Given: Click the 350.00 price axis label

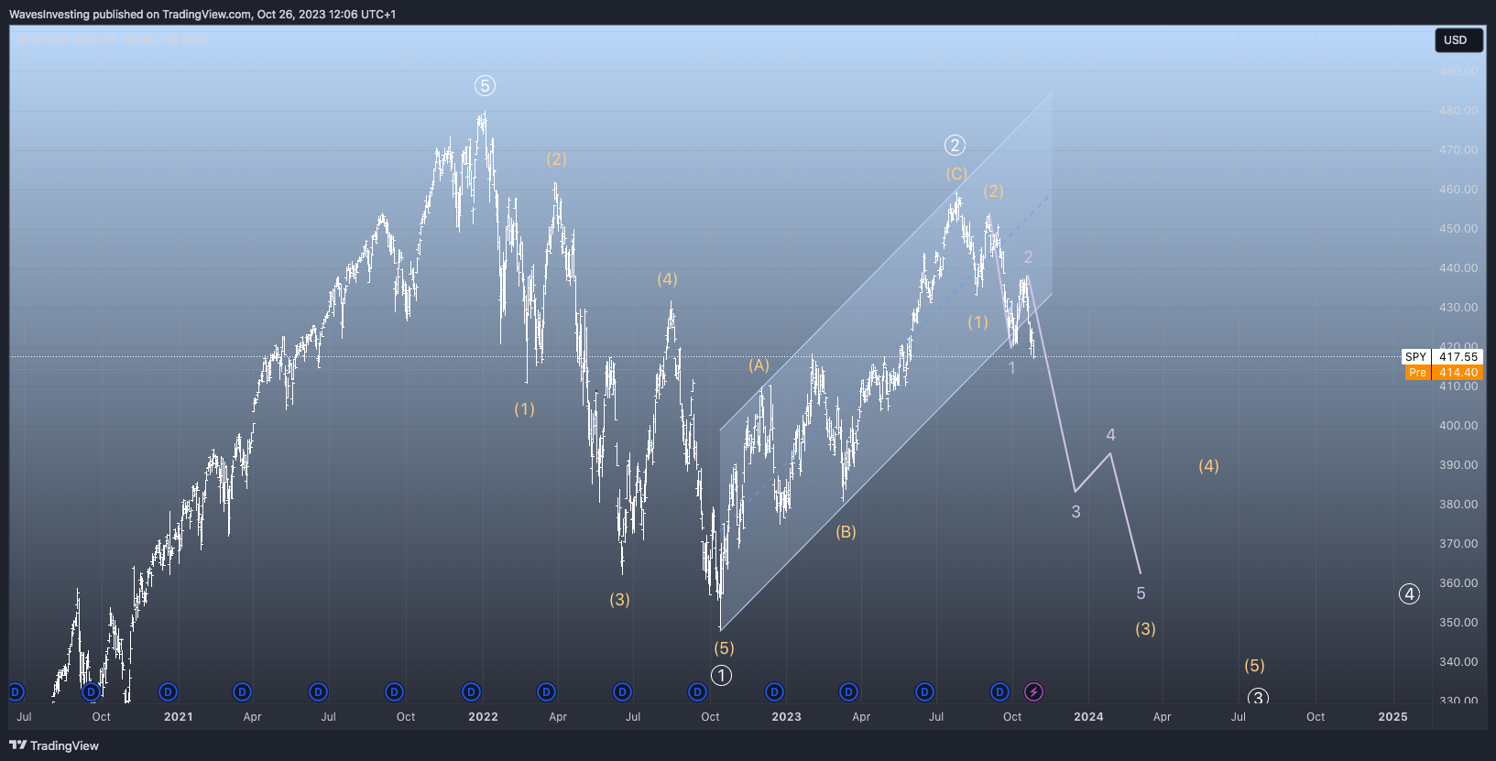Looking at the screenshot, I should tap(1458, 622).
